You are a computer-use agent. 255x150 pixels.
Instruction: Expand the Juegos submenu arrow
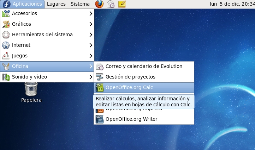91,56
